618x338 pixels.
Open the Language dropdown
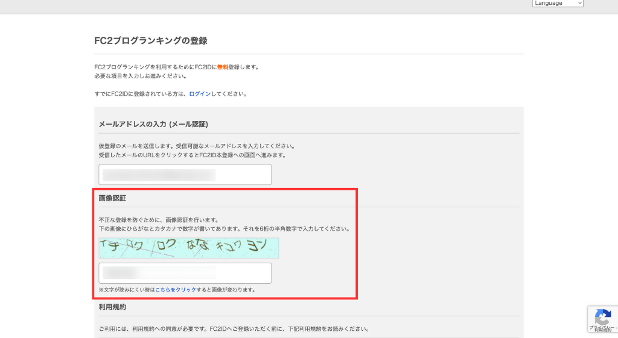[x=557, y=3]
